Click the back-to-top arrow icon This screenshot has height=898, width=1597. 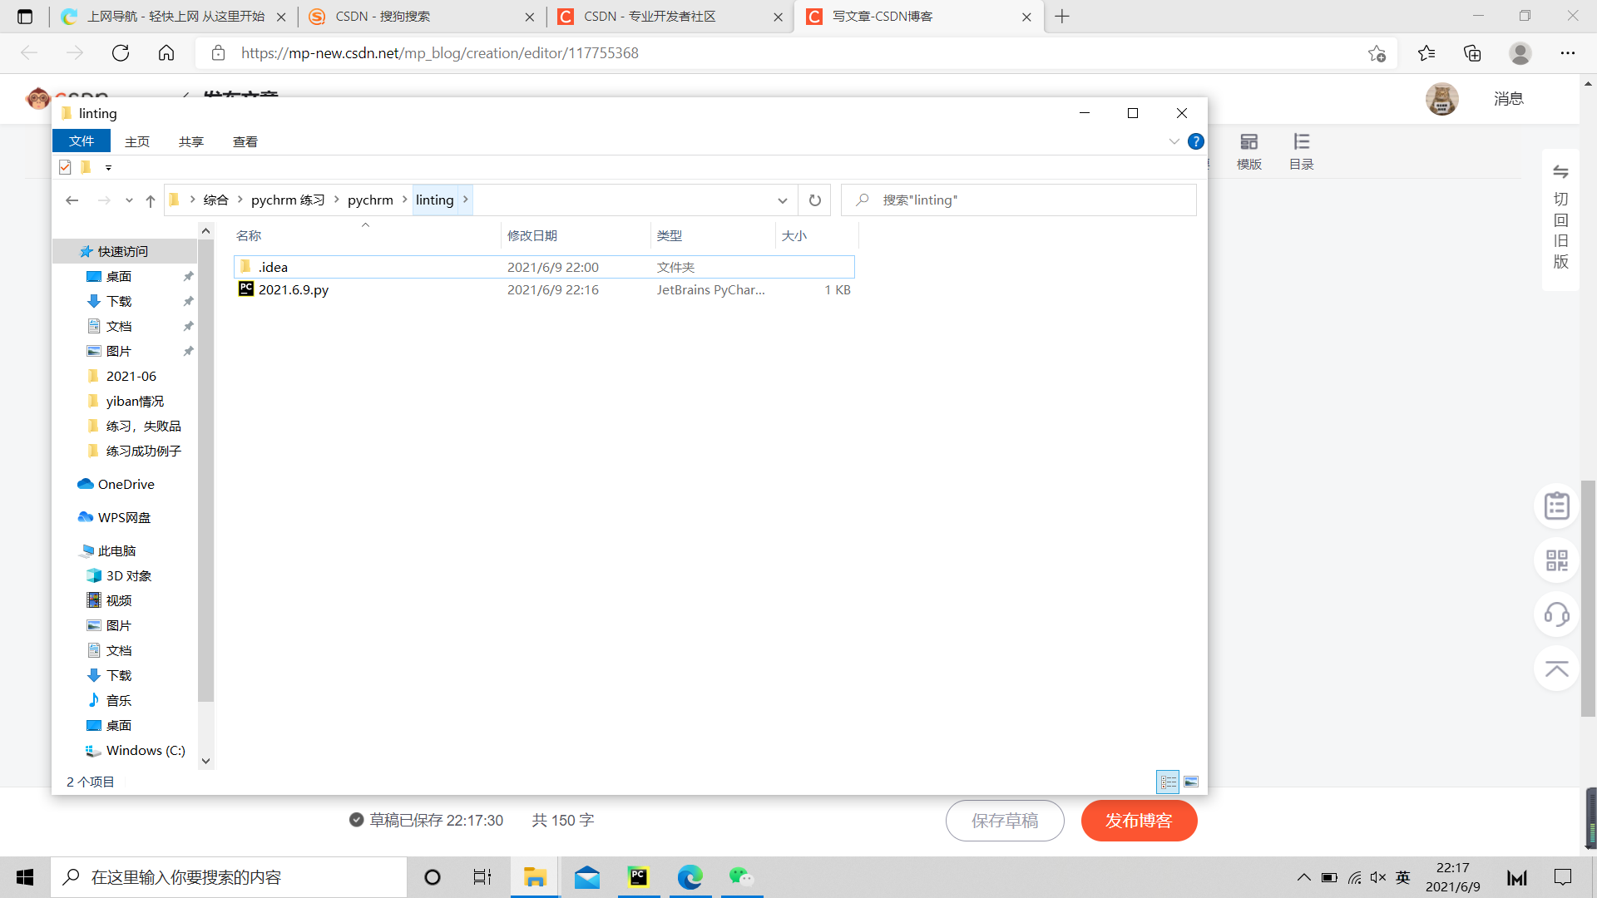pos(1556,669)
